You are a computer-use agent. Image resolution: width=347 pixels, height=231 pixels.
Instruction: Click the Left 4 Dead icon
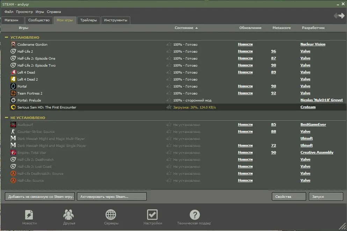13,72
